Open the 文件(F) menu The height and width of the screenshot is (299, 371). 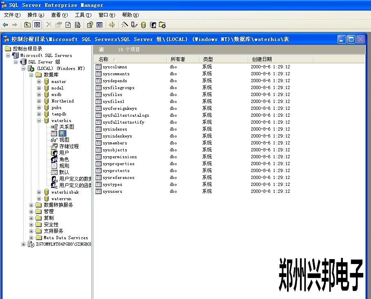(x=12, y=15)
